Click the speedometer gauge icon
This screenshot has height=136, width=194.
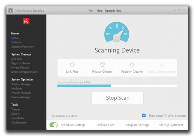coord(117,32)
